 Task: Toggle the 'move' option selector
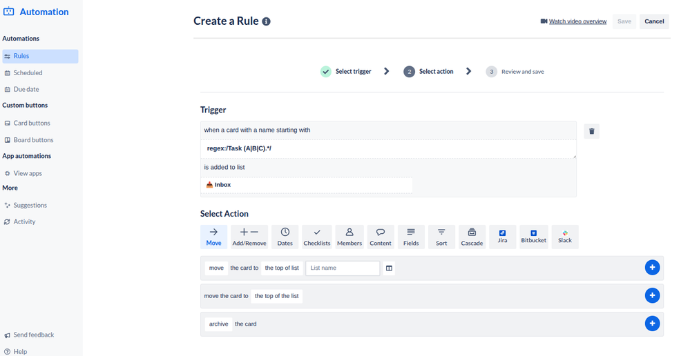click(216, 268)
